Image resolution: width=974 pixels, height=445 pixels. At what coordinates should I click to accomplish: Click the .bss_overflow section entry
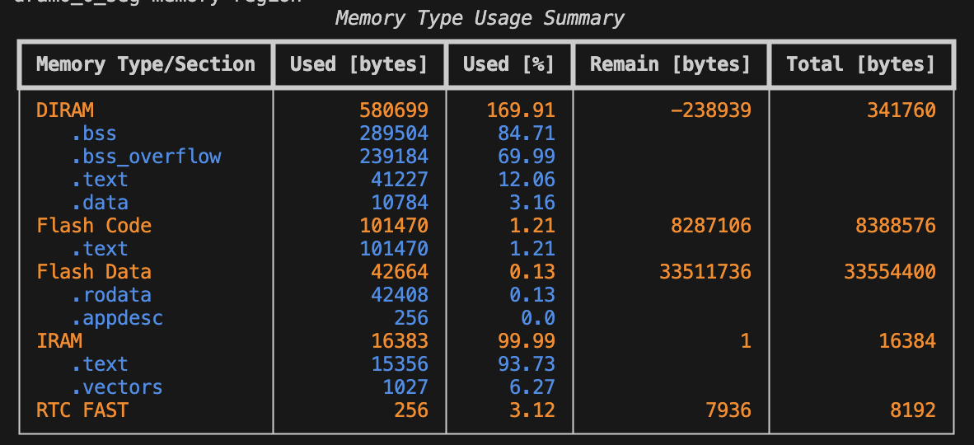point(146,157)
